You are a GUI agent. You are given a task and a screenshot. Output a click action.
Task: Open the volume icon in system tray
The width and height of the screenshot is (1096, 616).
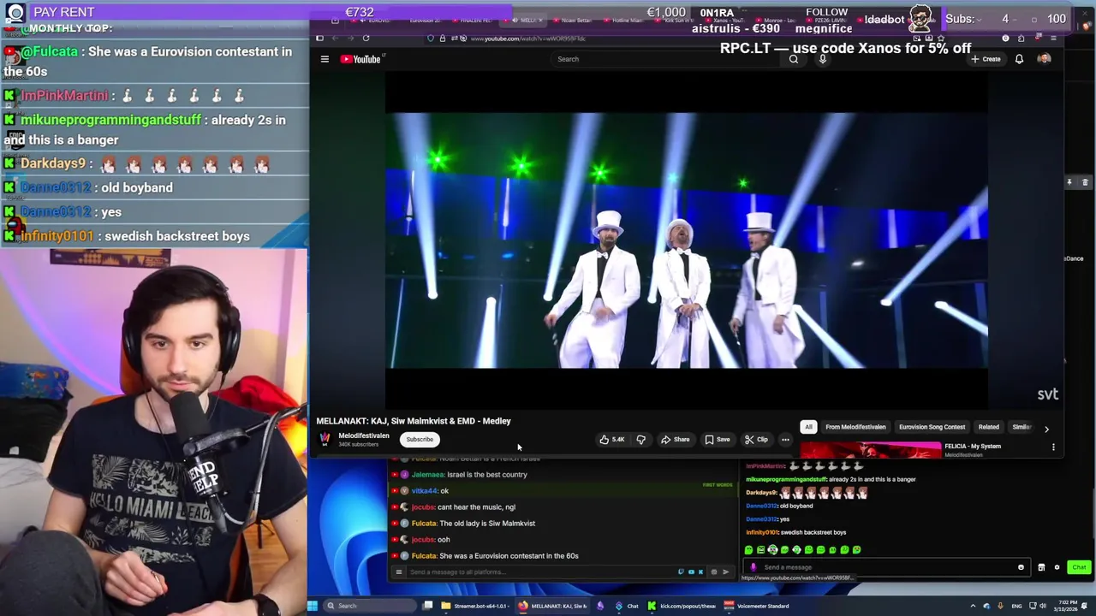click(x=1045, y=606)
